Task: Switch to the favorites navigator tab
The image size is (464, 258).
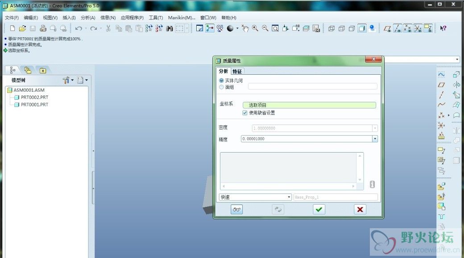Action: (43, 70)
